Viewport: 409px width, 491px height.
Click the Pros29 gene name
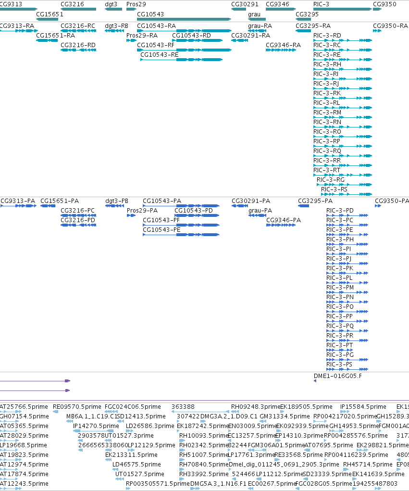point(136,4)
